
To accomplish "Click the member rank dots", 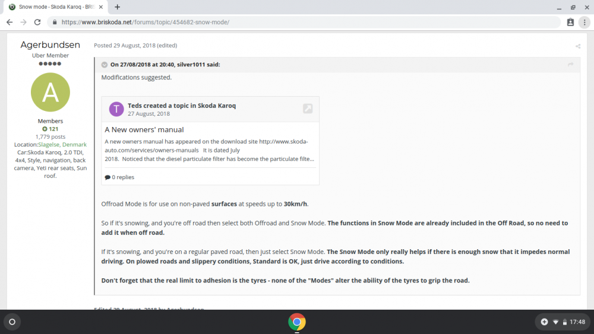I will point(50,63).
